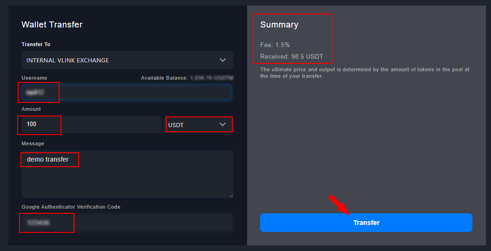Click the Wallet Transfer title

[52, 25]
